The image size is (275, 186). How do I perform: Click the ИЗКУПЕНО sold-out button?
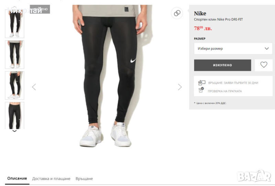coord(222,65)
